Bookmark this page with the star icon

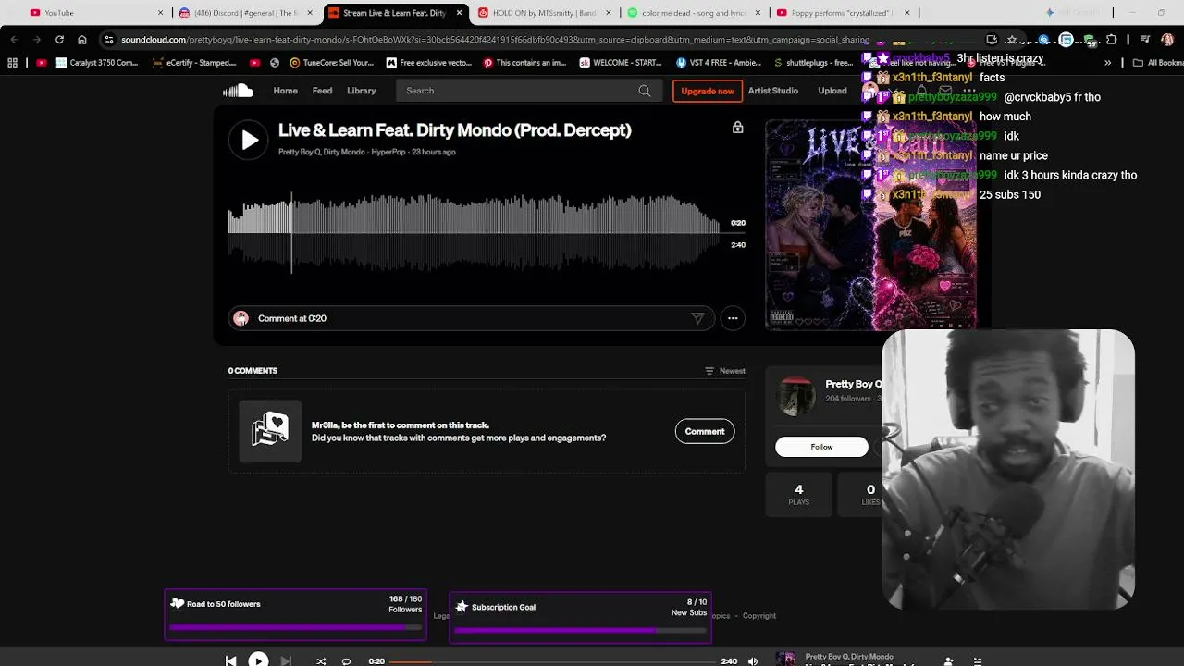coord(1012,40)
